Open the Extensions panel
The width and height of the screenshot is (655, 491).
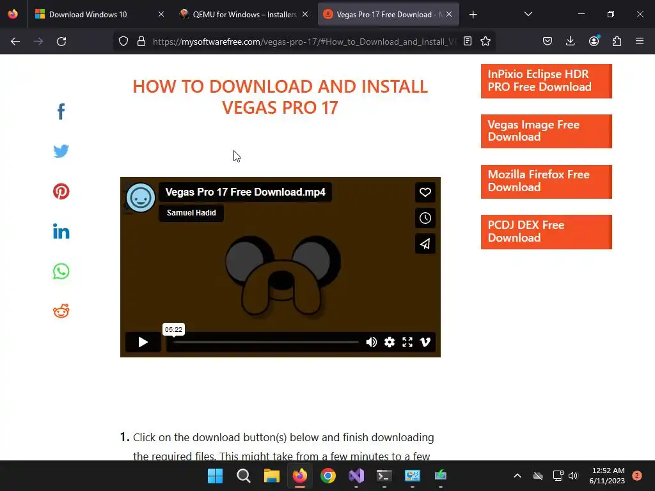(617, 42)
